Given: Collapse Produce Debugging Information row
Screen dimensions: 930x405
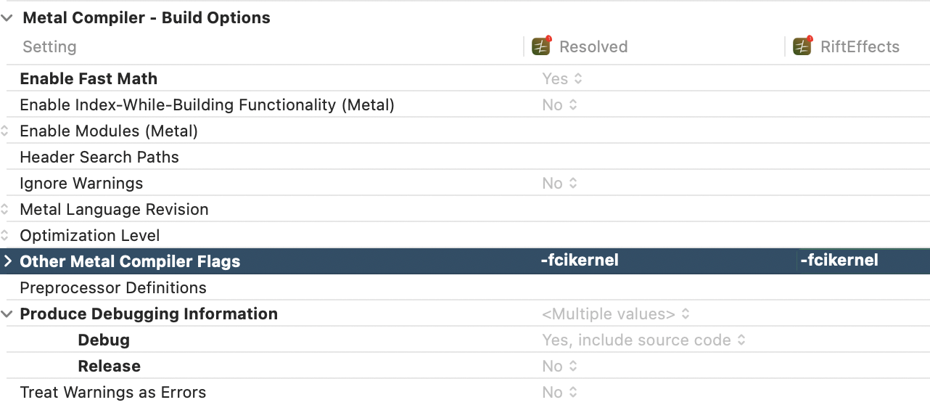Looking at the screenshot, I should pos(7,314).
